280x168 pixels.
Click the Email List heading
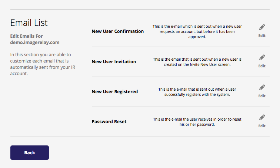click(x=29, y=23)
